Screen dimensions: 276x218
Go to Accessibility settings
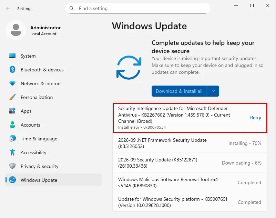[54, 152]
